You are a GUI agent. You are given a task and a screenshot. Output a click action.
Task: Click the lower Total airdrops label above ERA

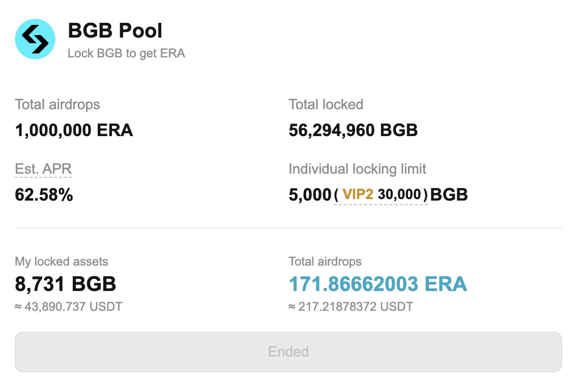pyautogui.click(x=325, y=262)
